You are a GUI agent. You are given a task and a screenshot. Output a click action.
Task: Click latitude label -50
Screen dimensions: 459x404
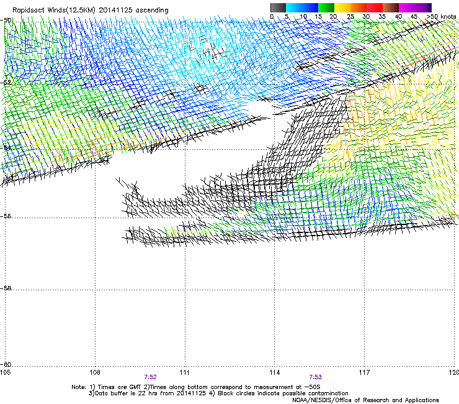coord(6,20)
